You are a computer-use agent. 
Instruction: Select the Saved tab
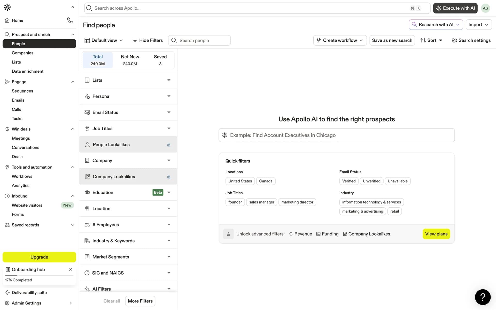[160, 60]
